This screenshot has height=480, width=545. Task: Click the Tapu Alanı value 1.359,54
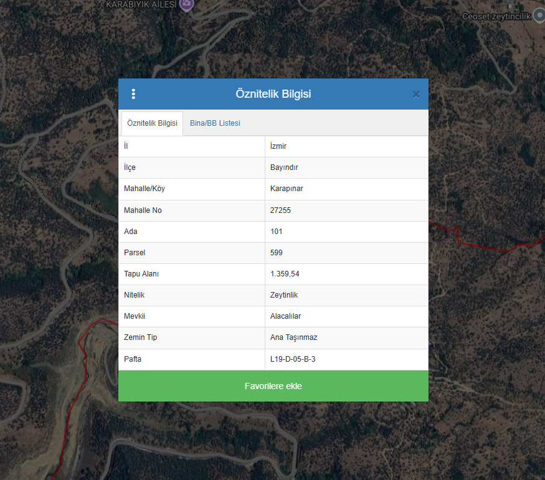point(285,274)
